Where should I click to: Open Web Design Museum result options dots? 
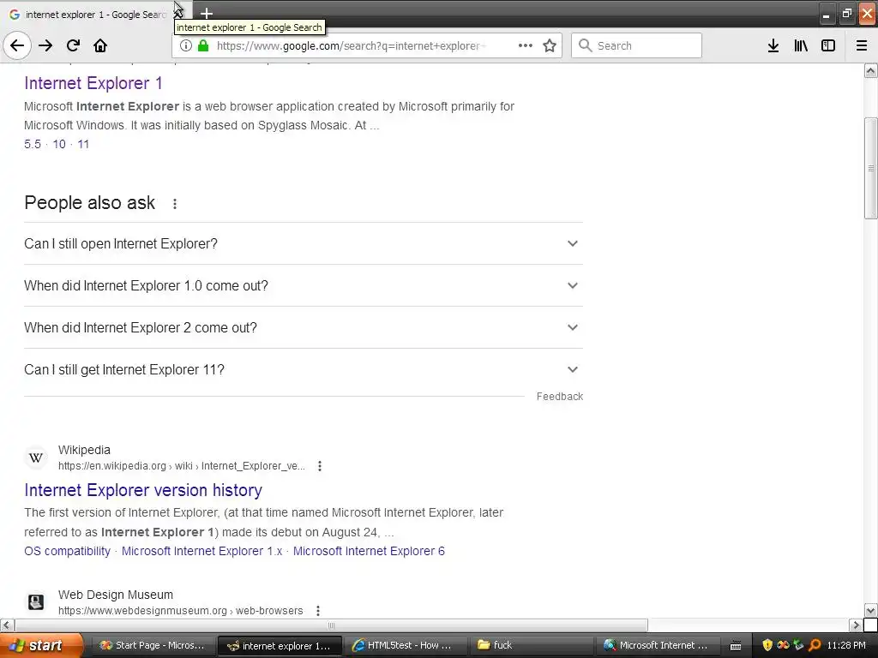tap(317, 610)
